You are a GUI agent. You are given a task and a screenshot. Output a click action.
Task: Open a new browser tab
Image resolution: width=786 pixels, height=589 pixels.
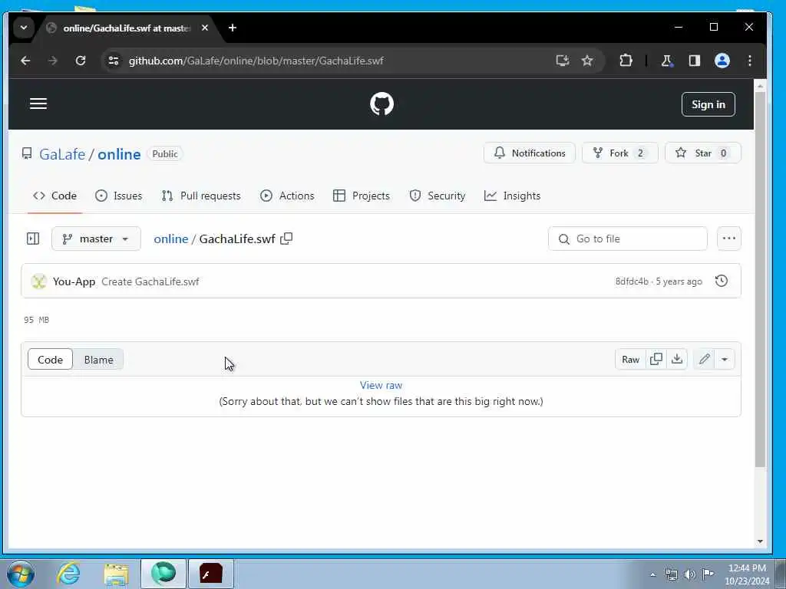pos(232,28)
